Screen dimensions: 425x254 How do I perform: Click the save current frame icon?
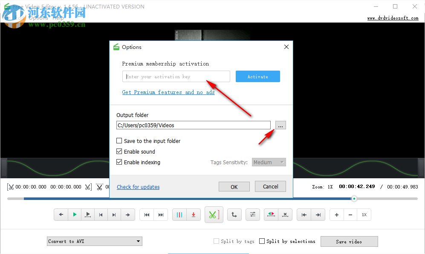[194, 214]
